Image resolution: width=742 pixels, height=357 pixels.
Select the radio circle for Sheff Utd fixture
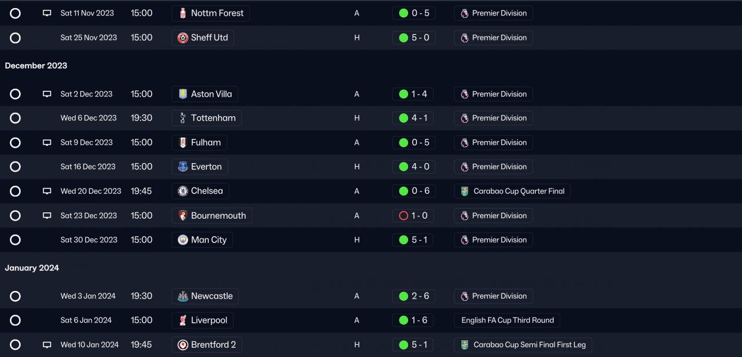16,38
